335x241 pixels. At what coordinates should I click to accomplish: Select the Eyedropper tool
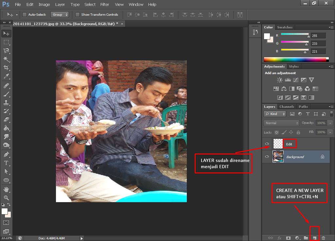[6, 76]
